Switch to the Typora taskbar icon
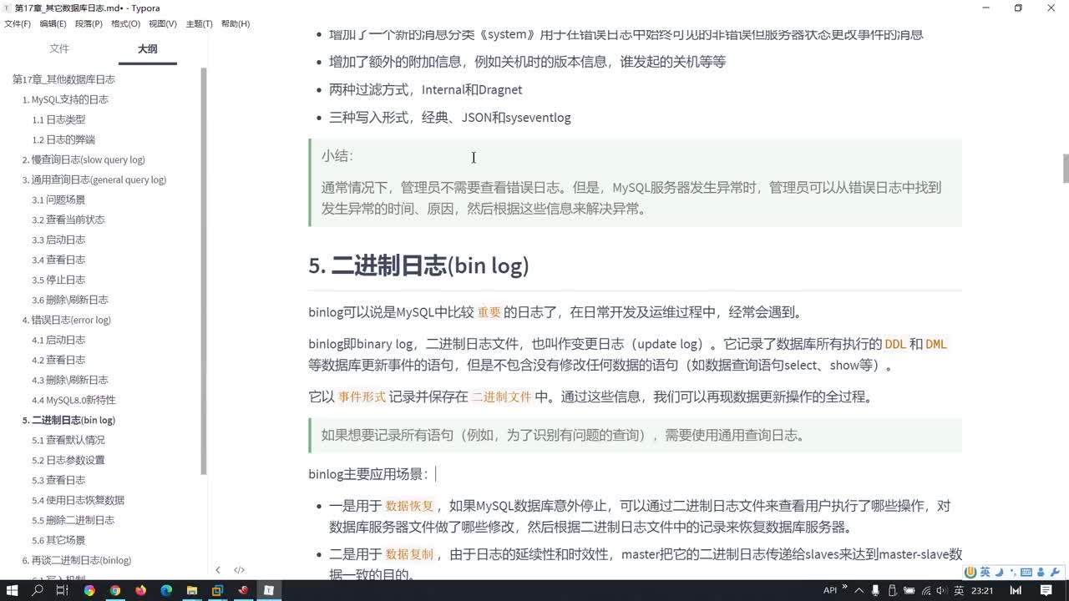This screenshot has height=601, width=1069. click(x=269, y=590)
